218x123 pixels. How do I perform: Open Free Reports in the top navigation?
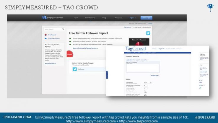(90, 18)
